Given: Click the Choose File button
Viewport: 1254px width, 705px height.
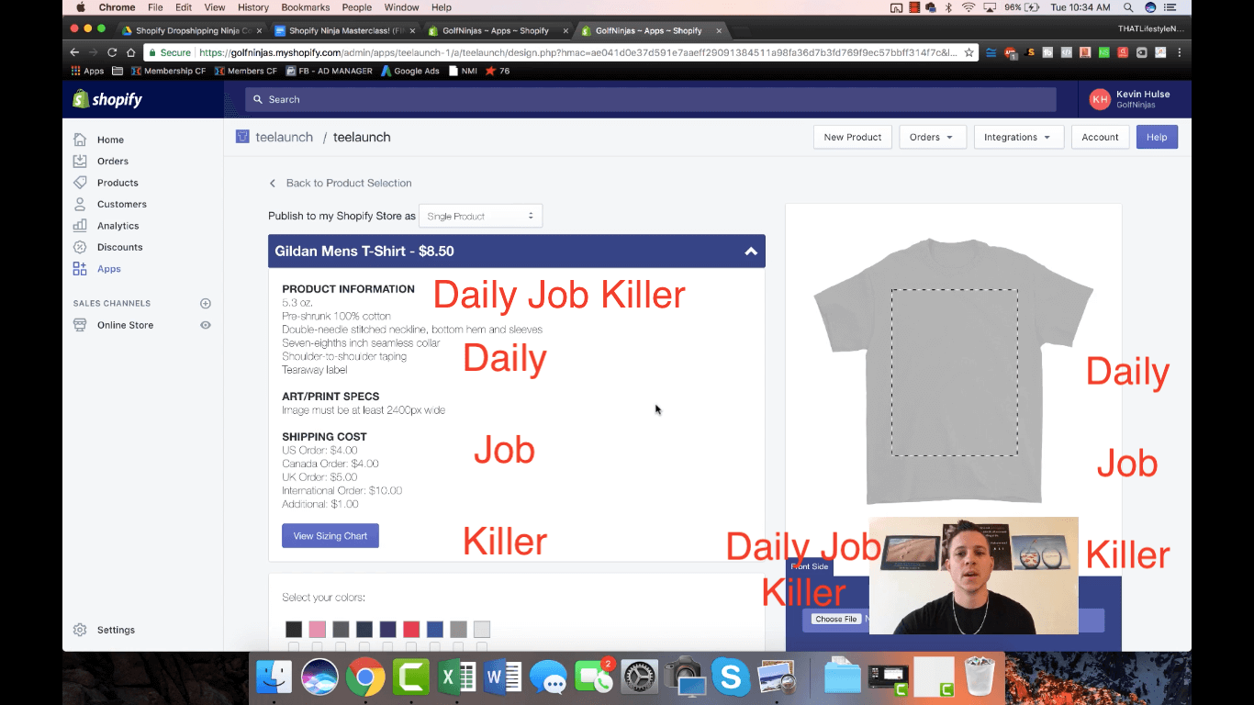Looking at the screenshot, I should [x=836, y=620].
